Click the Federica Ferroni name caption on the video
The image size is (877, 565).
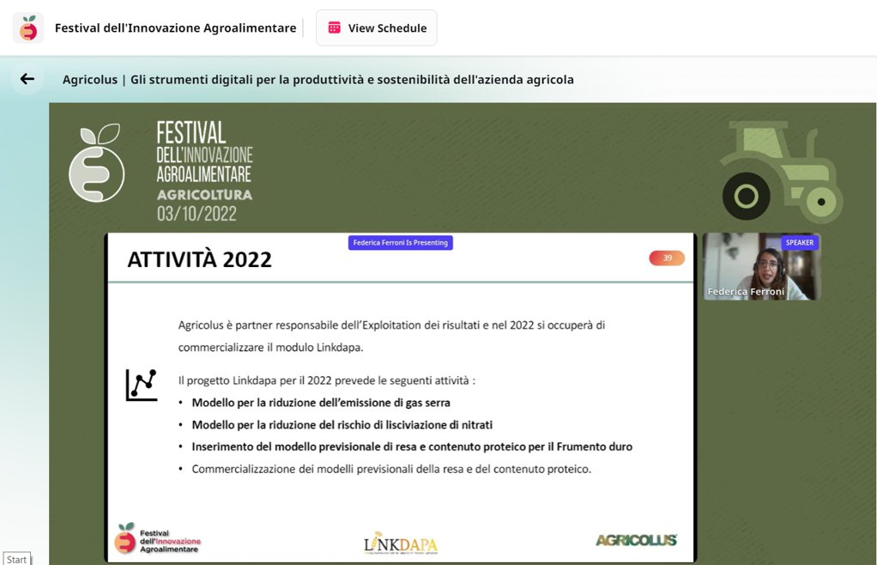click(746, 291)
